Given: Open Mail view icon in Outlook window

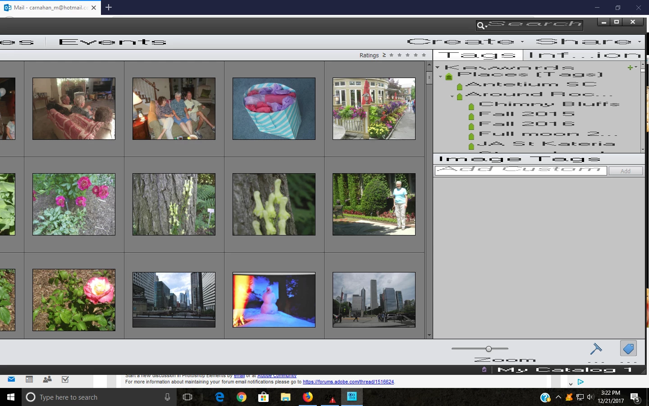Looking at the screenshot, I should [x=11, y=379].
